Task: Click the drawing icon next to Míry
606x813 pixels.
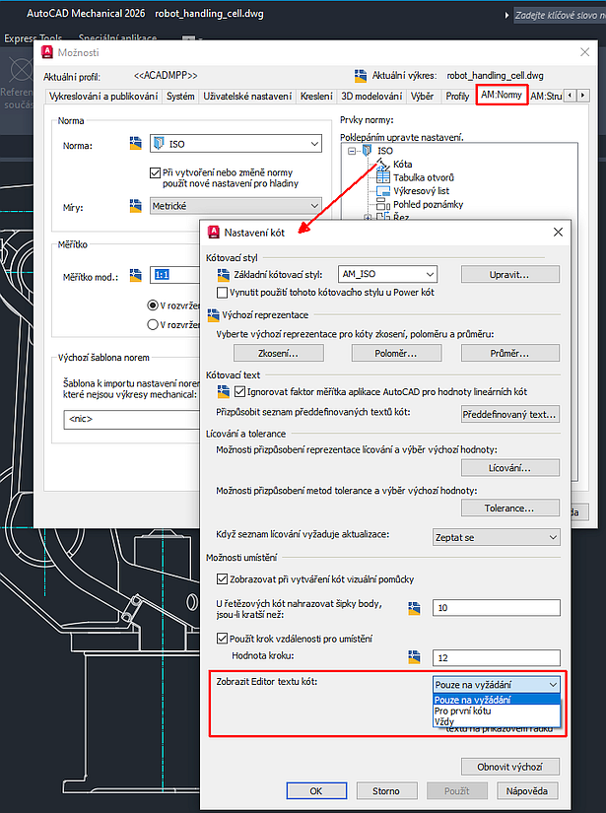Action: point(136,208)
